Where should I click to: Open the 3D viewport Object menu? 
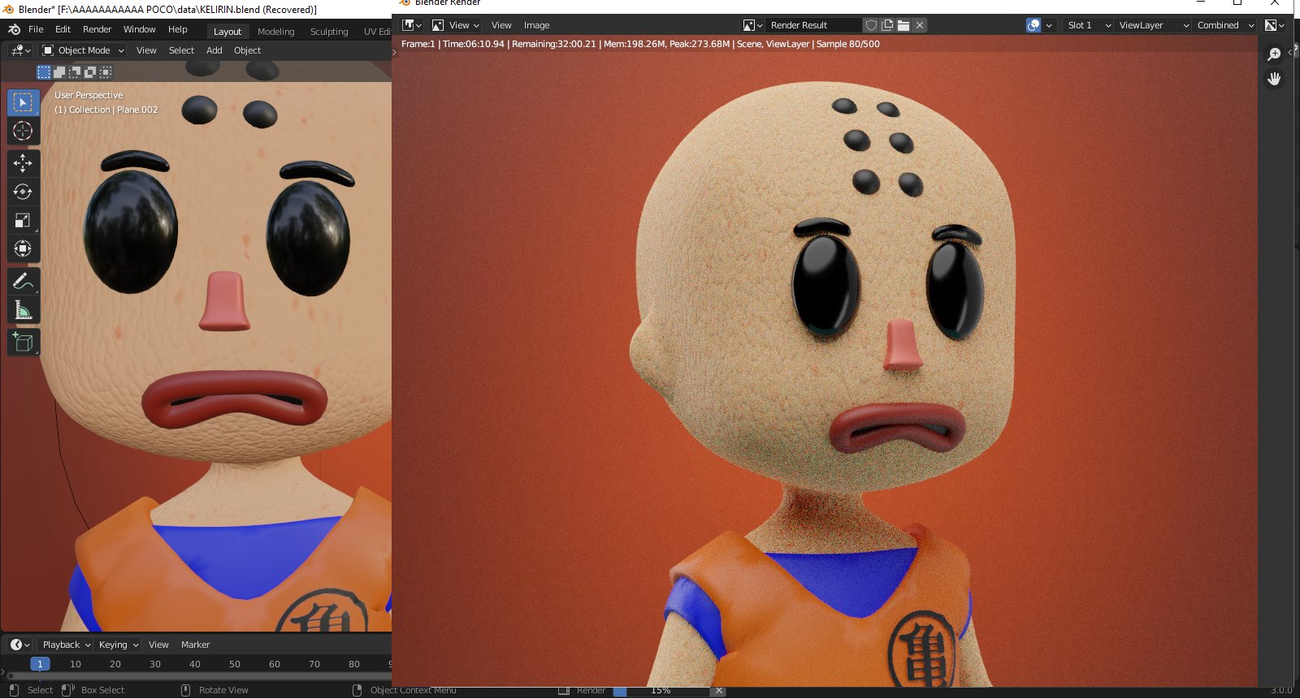click(x=247, y=50)
